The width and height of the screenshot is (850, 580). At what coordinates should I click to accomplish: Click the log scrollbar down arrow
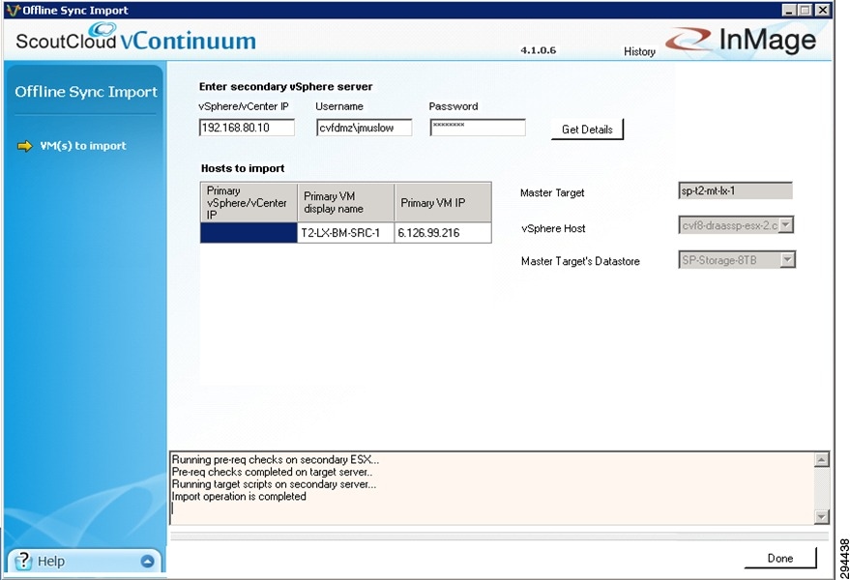click(821, 516)
